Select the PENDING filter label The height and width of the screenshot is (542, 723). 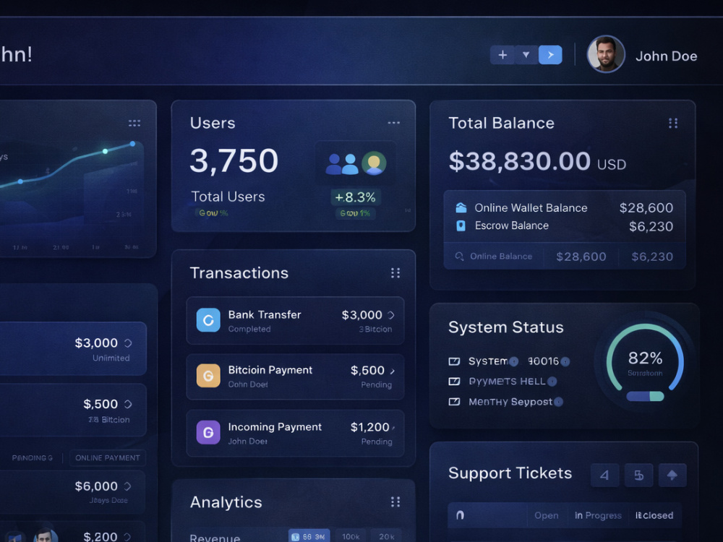click(x=33, y=457)
